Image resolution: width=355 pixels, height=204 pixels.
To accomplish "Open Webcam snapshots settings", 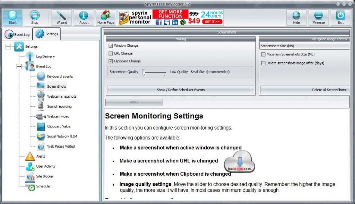I will (x=62, y=96).
